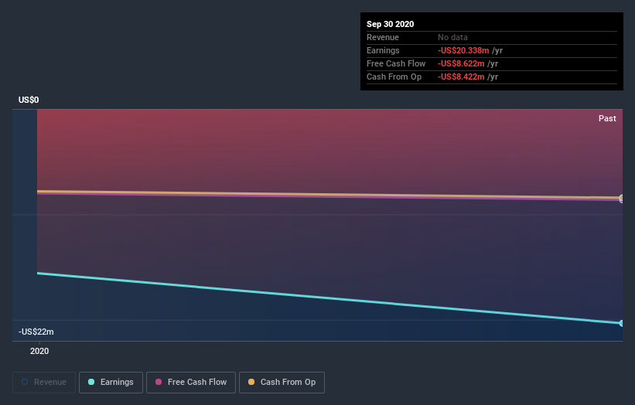This screenshot has width=635, height=405.
Task: Toggle the Cash From Op legend button
Action: (282, 383)
